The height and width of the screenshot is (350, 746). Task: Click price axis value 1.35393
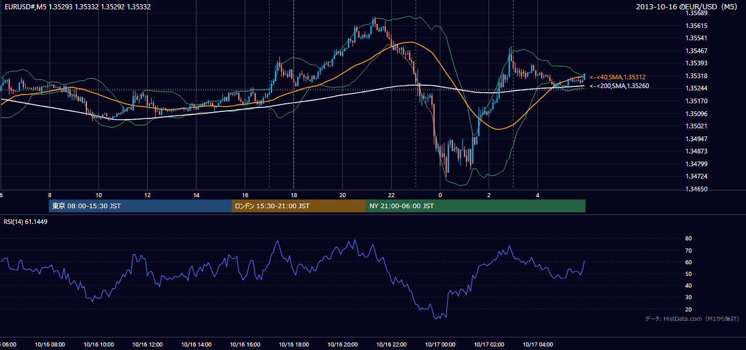[697, 63]
